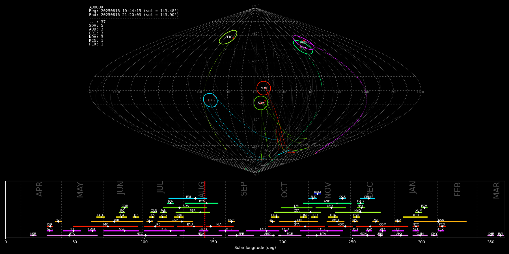The height and width of the screenshot is (254, 509).
Task: Click the green KCG radiant ellipse label
Action: pyautogui.click(x=303, y=47)
